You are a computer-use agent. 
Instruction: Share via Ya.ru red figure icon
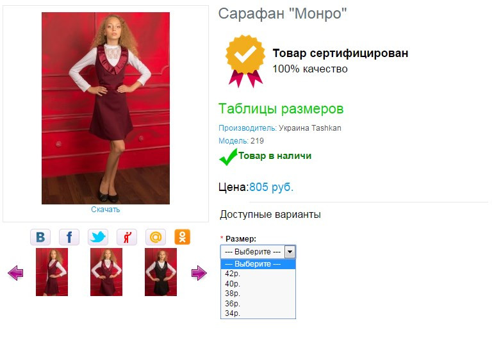(127, 237)
